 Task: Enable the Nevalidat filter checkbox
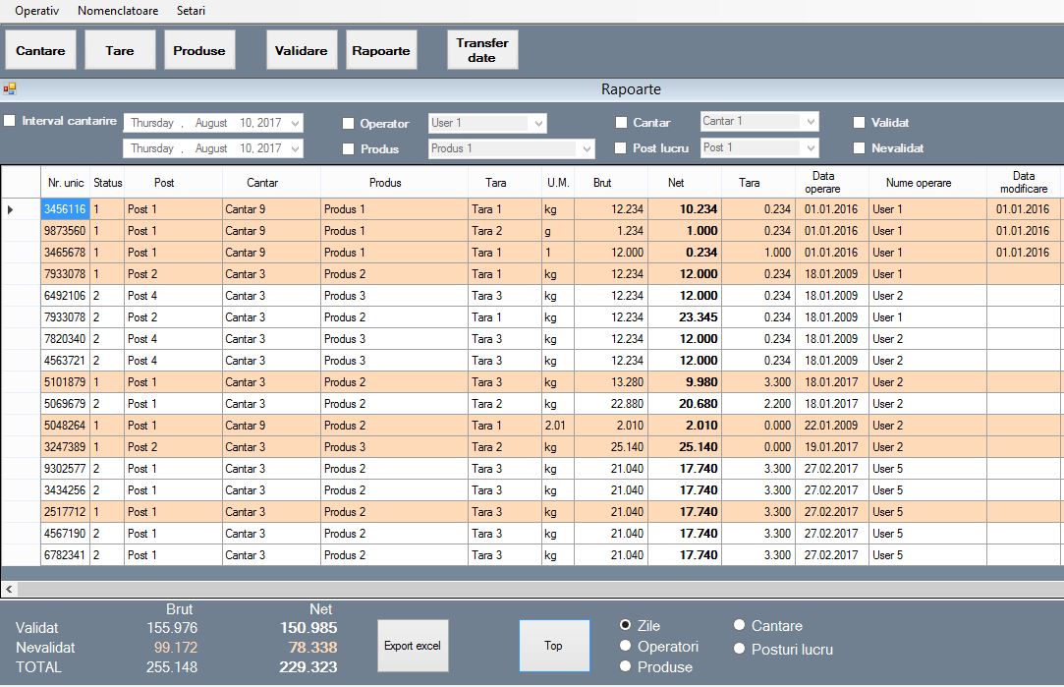click(x=860, y=148)
